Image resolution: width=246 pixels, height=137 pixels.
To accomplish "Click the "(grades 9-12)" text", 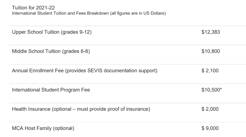I will pos(76,32).
